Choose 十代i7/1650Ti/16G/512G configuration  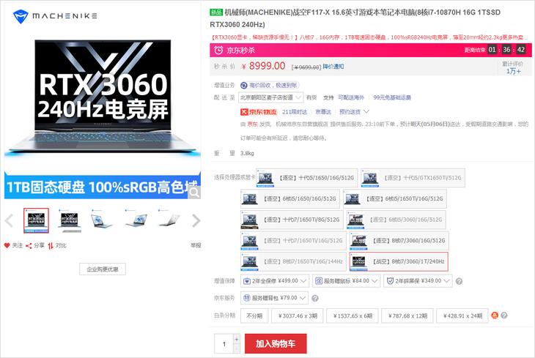coord(293,241)
